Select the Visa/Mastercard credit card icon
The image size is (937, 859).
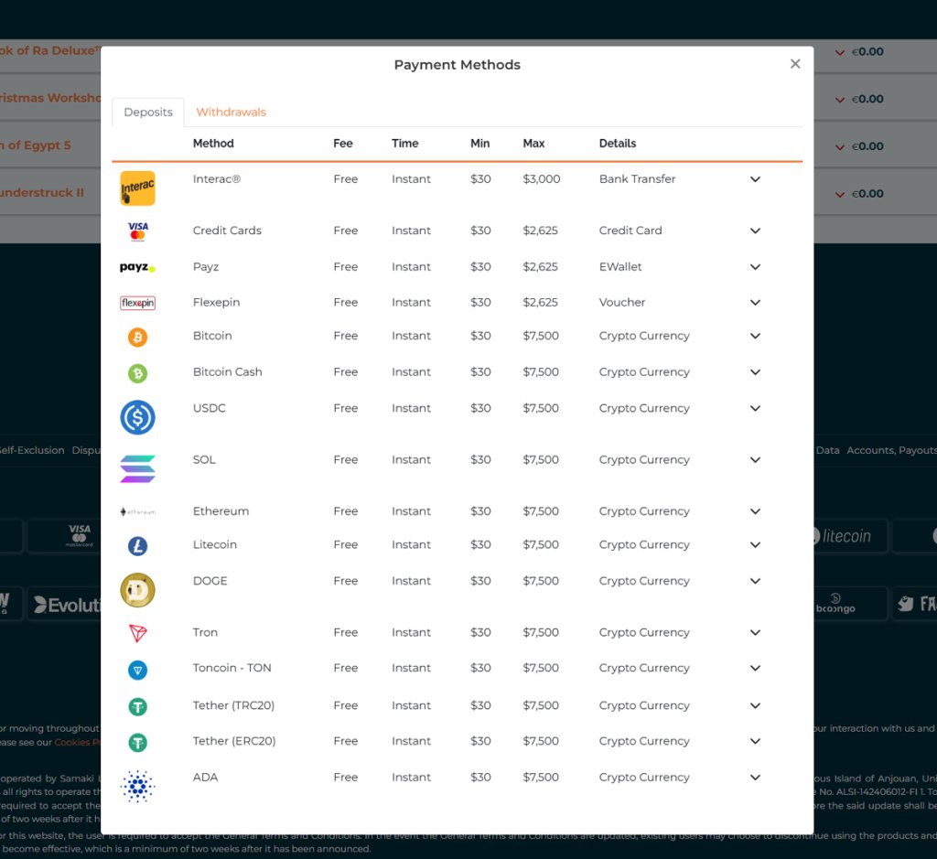(x=137, y=231)
